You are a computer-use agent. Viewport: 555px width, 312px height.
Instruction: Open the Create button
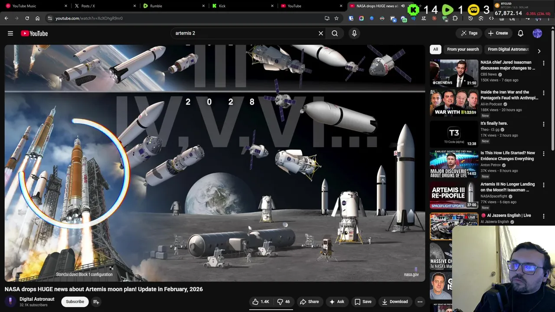click(x=498, y=33)
